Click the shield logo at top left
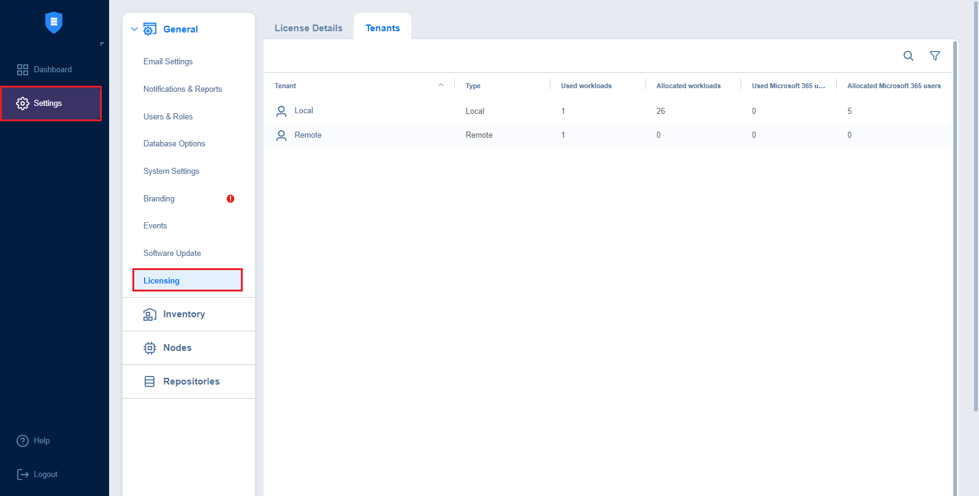The image size is (979, 496). click(x=54, y=23)
